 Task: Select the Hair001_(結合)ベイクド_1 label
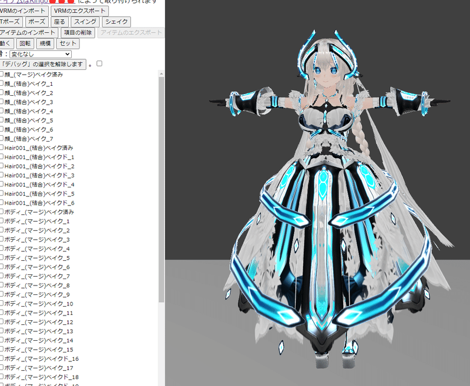click(x=39, y=157)
